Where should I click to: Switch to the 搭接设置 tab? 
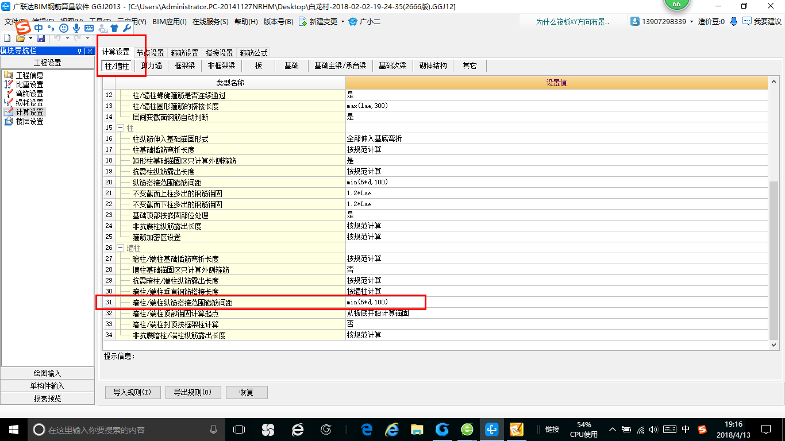click(219, 53)
